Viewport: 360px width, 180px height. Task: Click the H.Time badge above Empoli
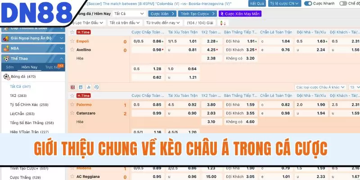pyautogui.click(x=83, y=32)
